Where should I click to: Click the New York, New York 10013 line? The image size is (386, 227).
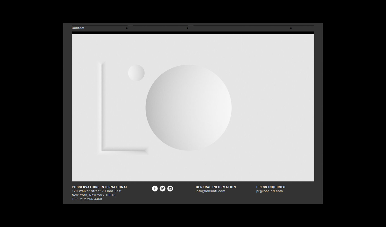(94, 195)
